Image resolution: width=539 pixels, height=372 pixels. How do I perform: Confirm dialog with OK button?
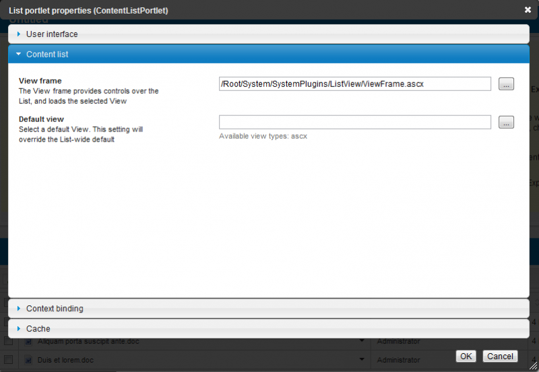pos(466,356)
